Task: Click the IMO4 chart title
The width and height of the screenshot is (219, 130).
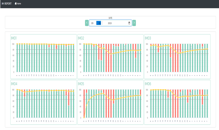Action: tap(14, 84)
